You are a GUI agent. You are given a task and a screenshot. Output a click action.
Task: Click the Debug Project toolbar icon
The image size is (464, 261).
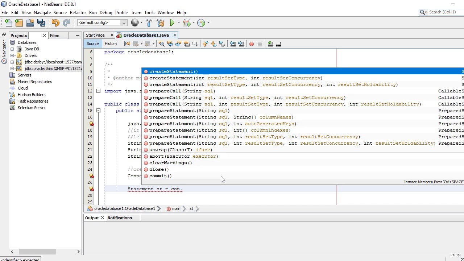[x=186, y=22]
